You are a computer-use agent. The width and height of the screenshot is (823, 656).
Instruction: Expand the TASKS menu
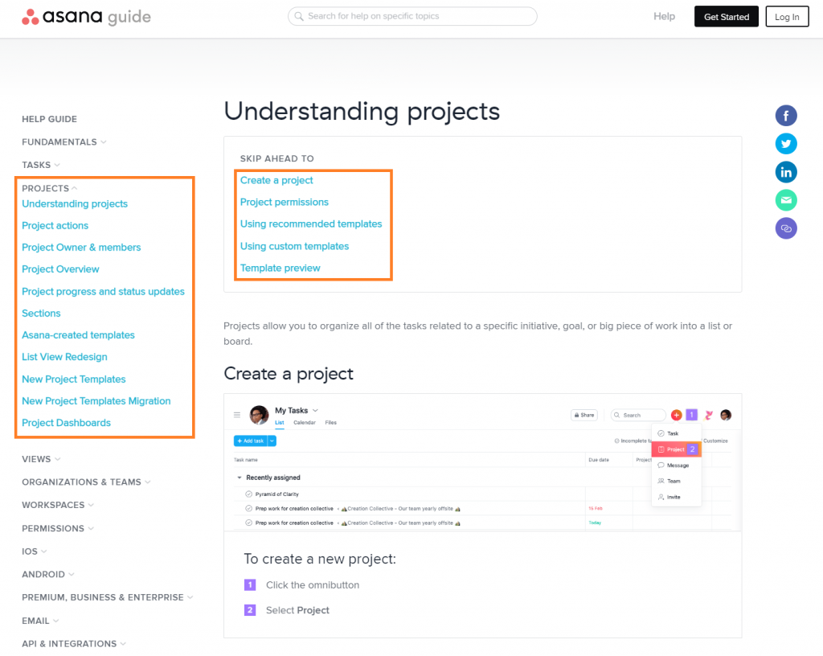click(41, 166)
